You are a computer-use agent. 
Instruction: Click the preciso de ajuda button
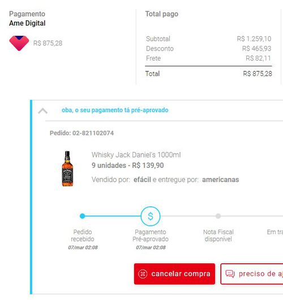point(252,274)
